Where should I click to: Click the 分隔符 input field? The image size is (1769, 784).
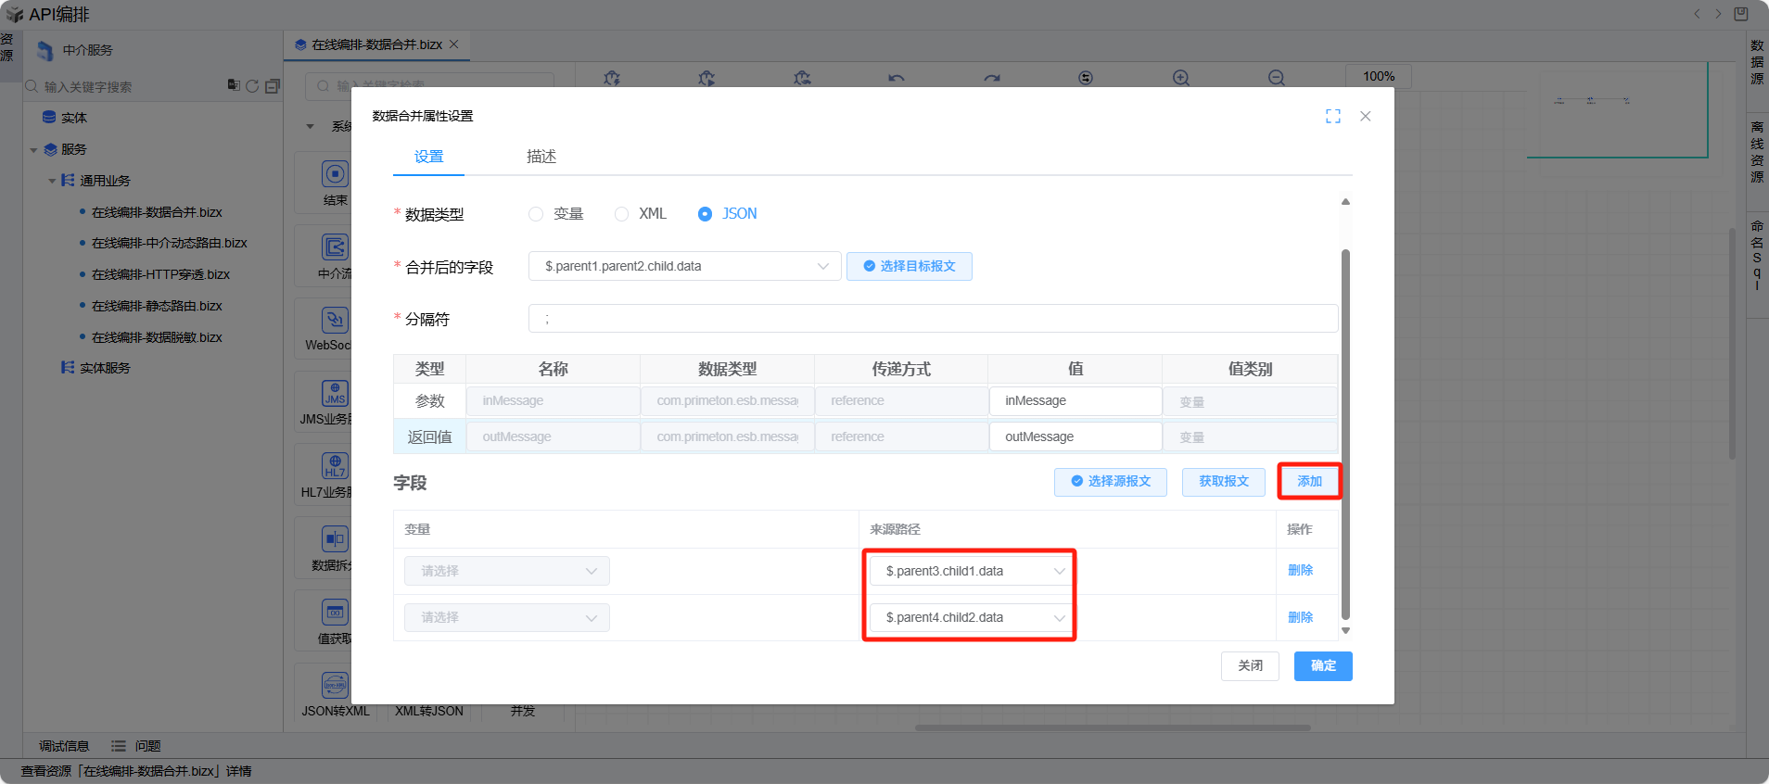click(932, 319)
